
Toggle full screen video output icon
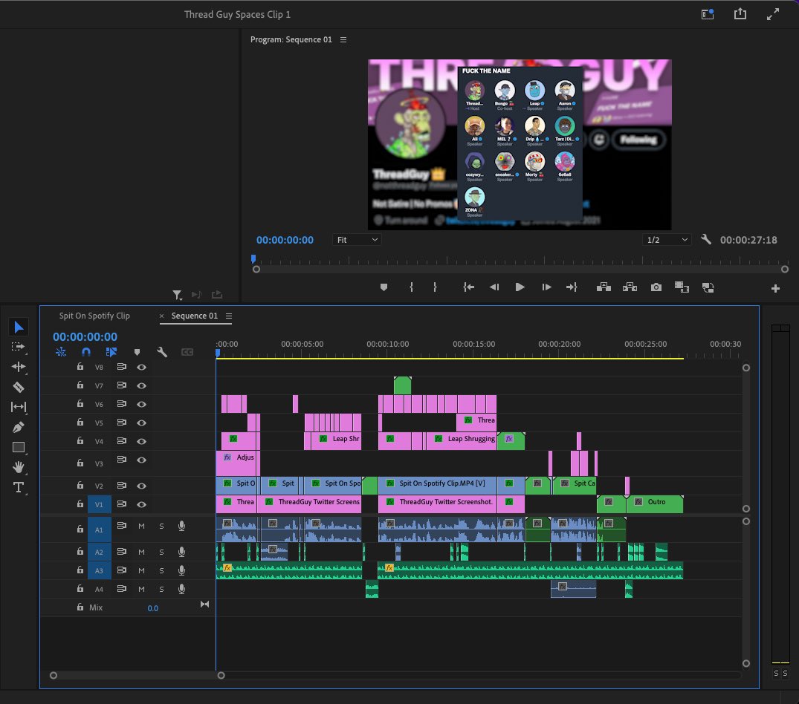click(772, 14)
